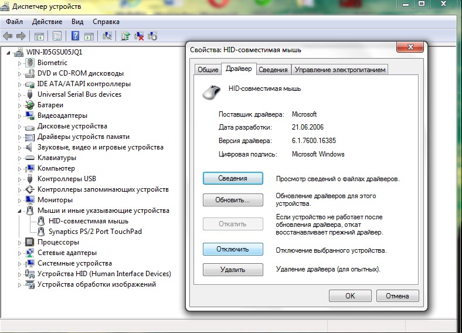Maximize the Диспетчер устройств window
Image resolution: width=462 pixels, height=333 pixels.
coord(422,4)
